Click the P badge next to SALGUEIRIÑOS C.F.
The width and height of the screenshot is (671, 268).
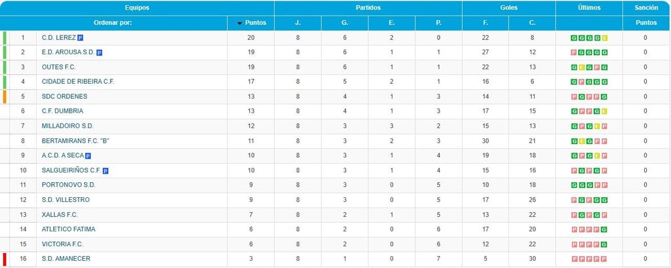[x=105, y=171]
